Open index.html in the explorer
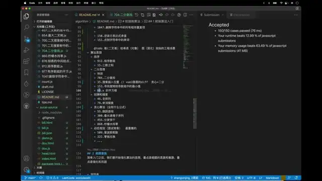 tap(49, 159)
